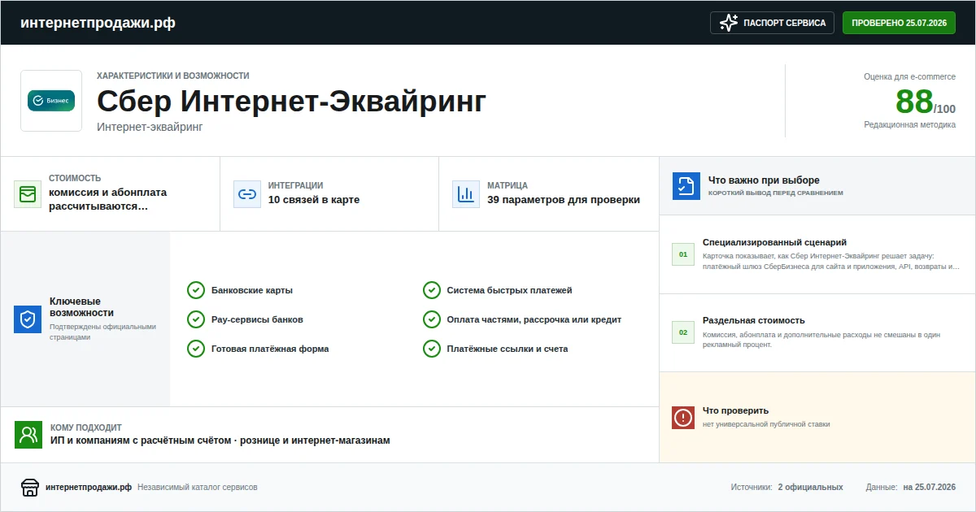Screen dimensions: 976x512
Task: Click the 01 badge by Специализированный сценарий
Action: (x=683, y=254)
